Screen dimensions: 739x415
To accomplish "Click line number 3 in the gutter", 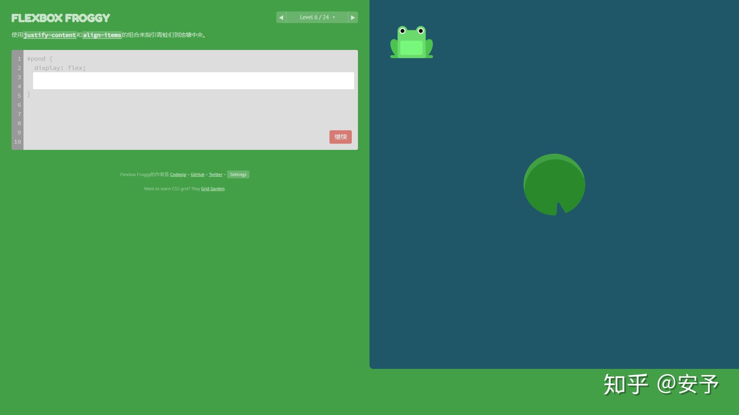I will [x=19, y=77].
